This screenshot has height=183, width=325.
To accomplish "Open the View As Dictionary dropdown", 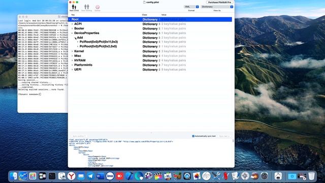I will tap(217, 7).
